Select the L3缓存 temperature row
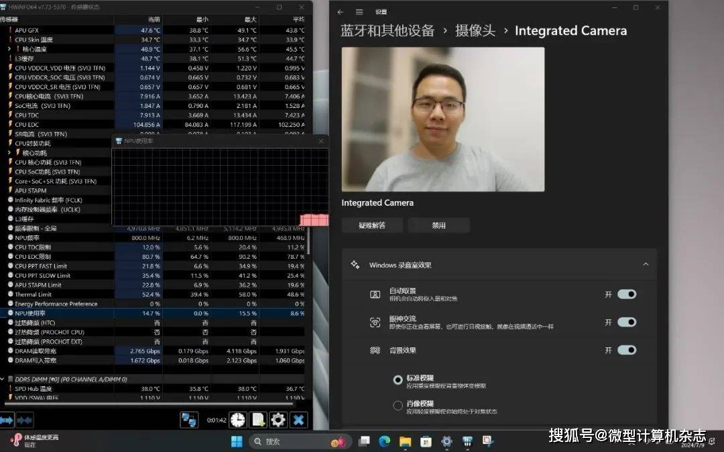Viewport: 724px width, 452px height. coord(153,58)
